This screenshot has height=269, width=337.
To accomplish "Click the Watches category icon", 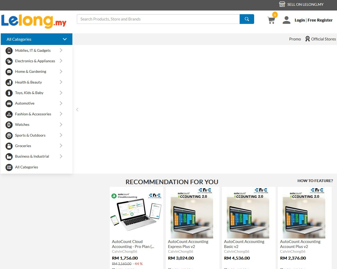I will 9,125.
